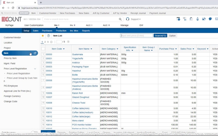Open the Reports submenu
The height and width of the screenshot is (136, 218).
tap(86, 31)
